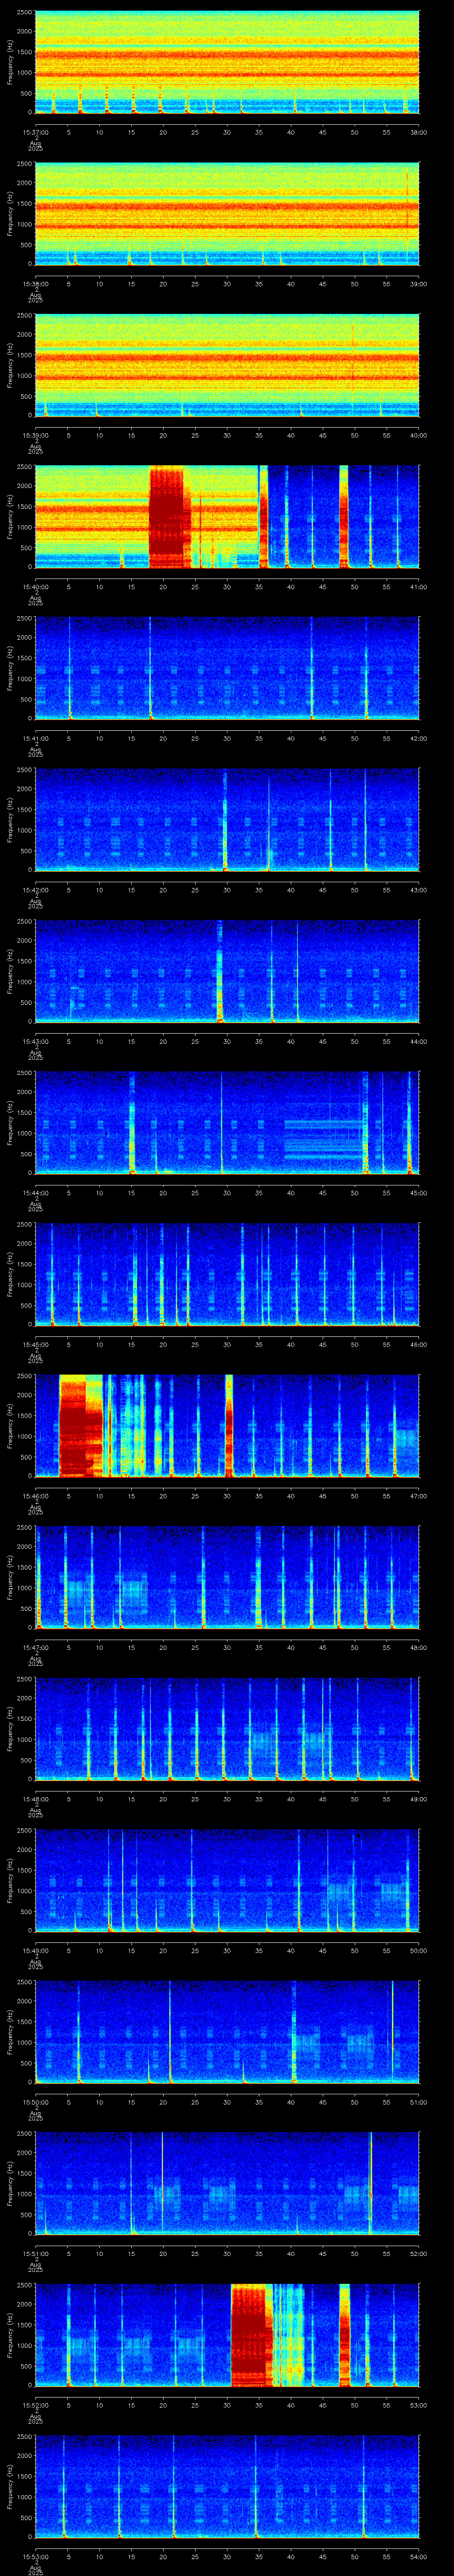The image size is (454, 2576).
Task: Pick the 48:00 end-of-axis time label
Action: 418,1647
